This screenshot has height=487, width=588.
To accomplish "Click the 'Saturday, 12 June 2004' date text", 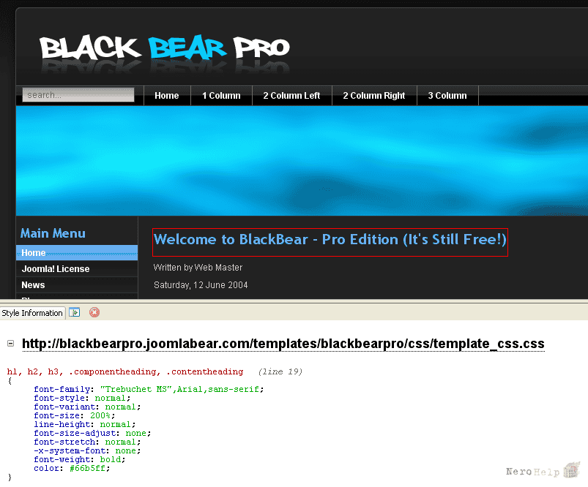I will pos(201,285).
